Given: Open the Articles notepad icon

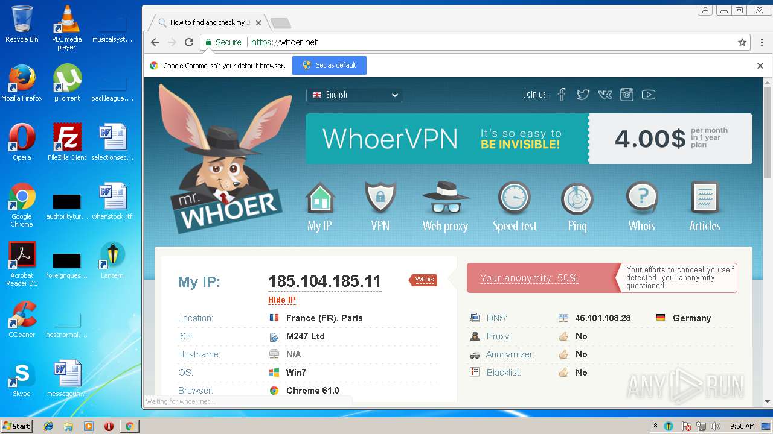Looking at the screenshot, I should (705, 198).
